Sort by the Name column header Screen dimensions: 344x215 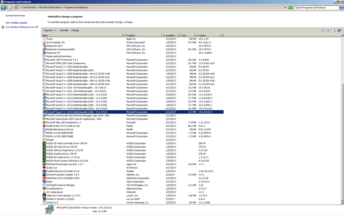82,35
